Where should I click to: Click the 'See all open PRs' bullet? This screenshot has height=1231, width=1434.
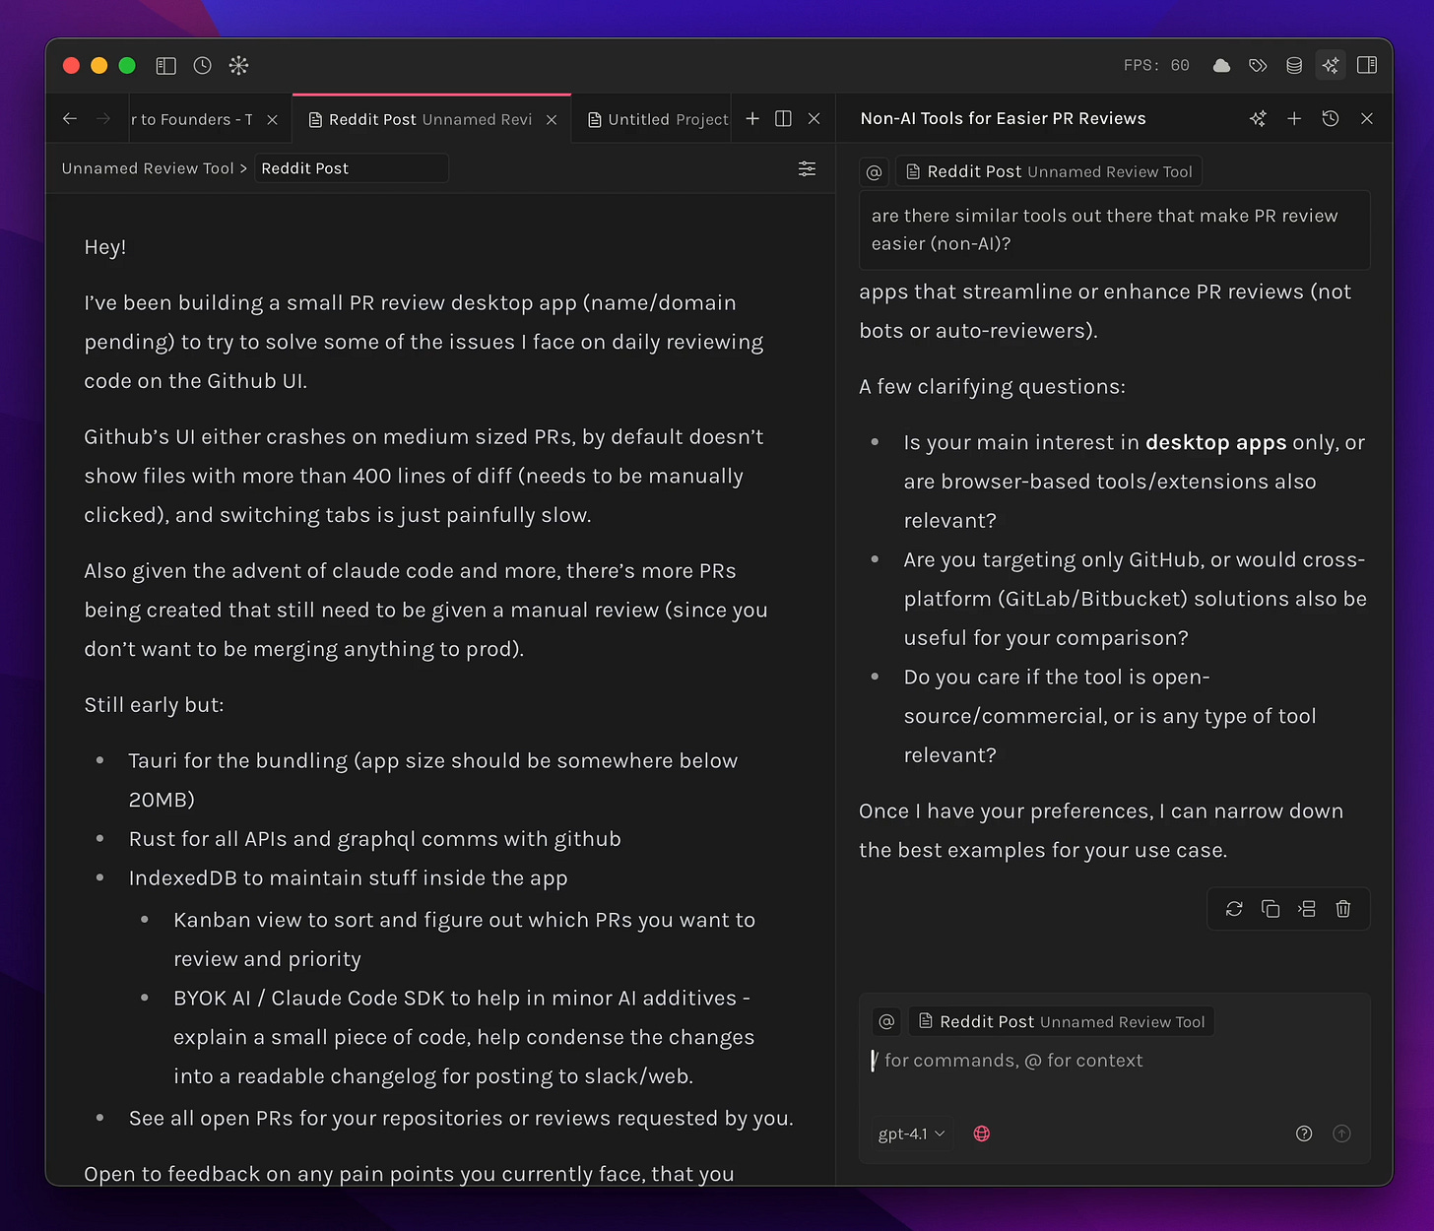[461, 1119]
